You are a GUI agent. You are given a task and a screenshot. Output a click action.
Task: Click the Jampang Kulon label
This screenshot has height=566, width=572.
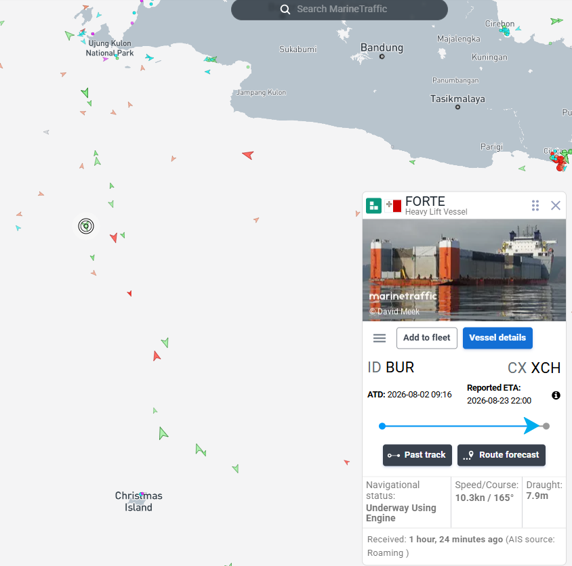(x=261, y=93)
